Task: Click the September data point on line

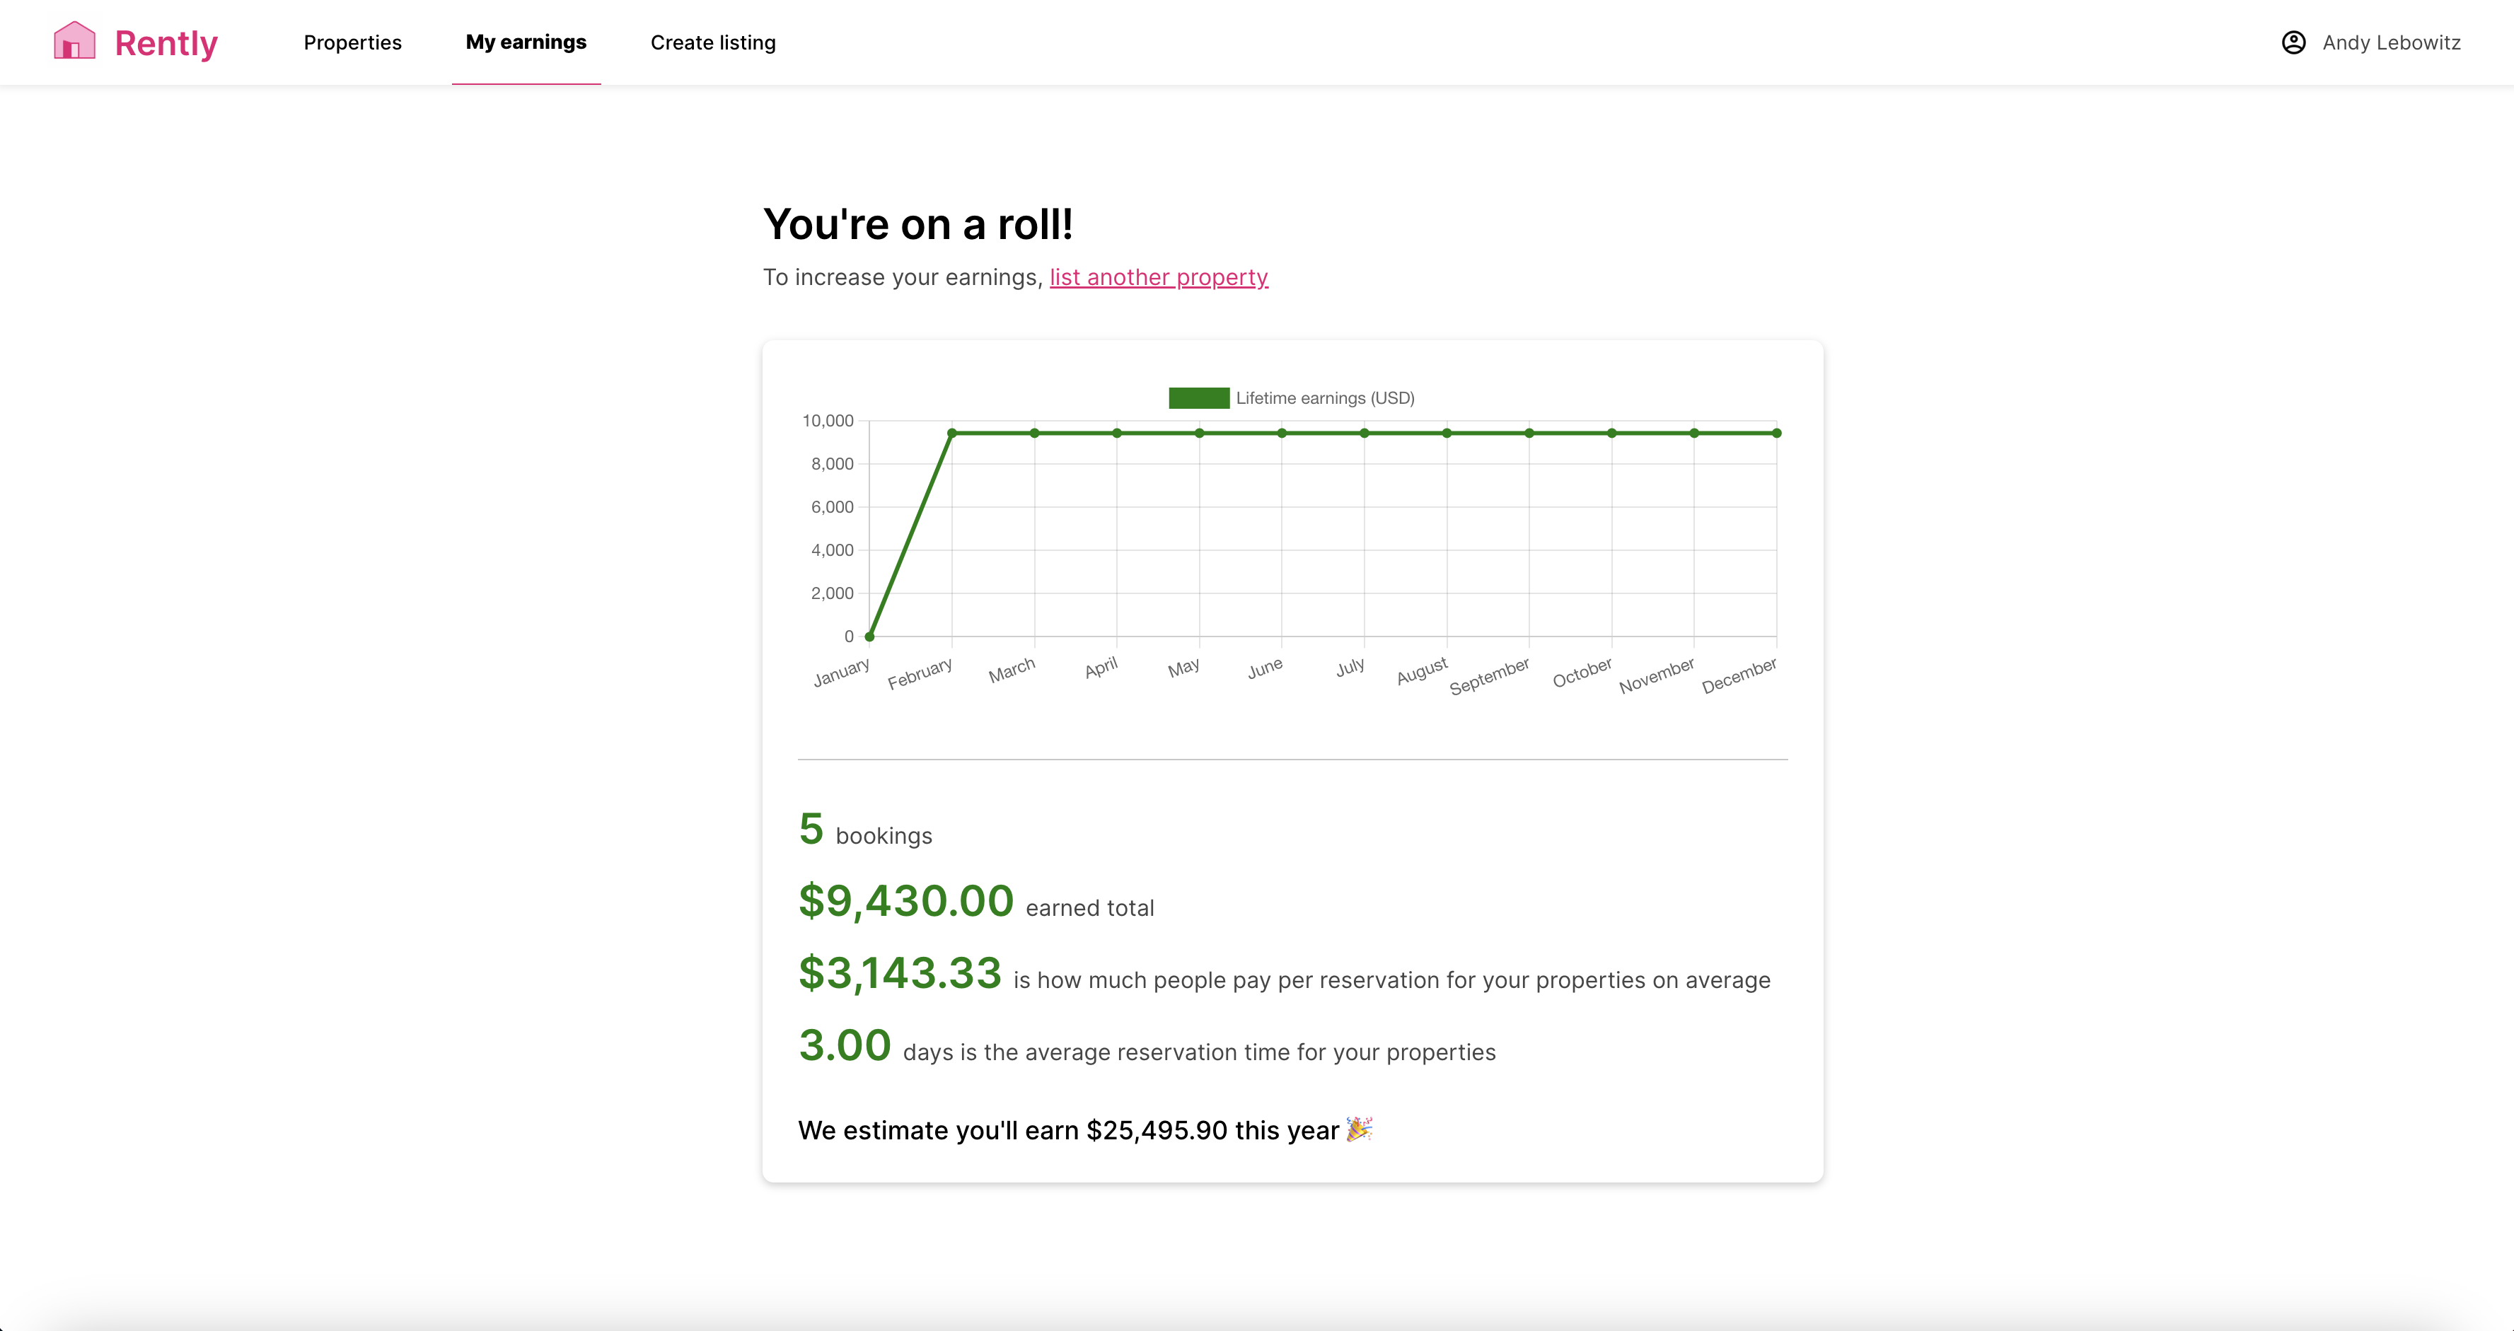Action: pos(1529,434)
